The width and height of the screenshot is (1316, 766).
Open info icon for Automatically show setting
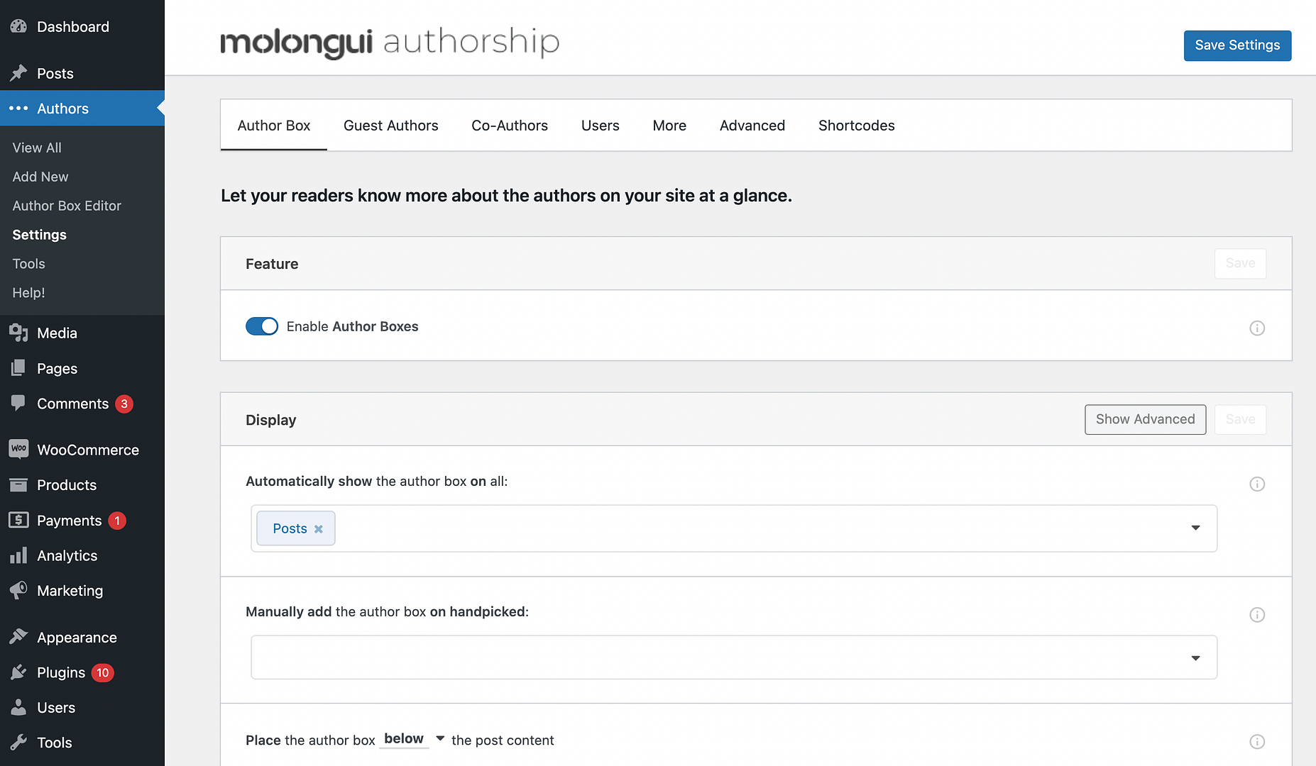(x=1257, y=484)
